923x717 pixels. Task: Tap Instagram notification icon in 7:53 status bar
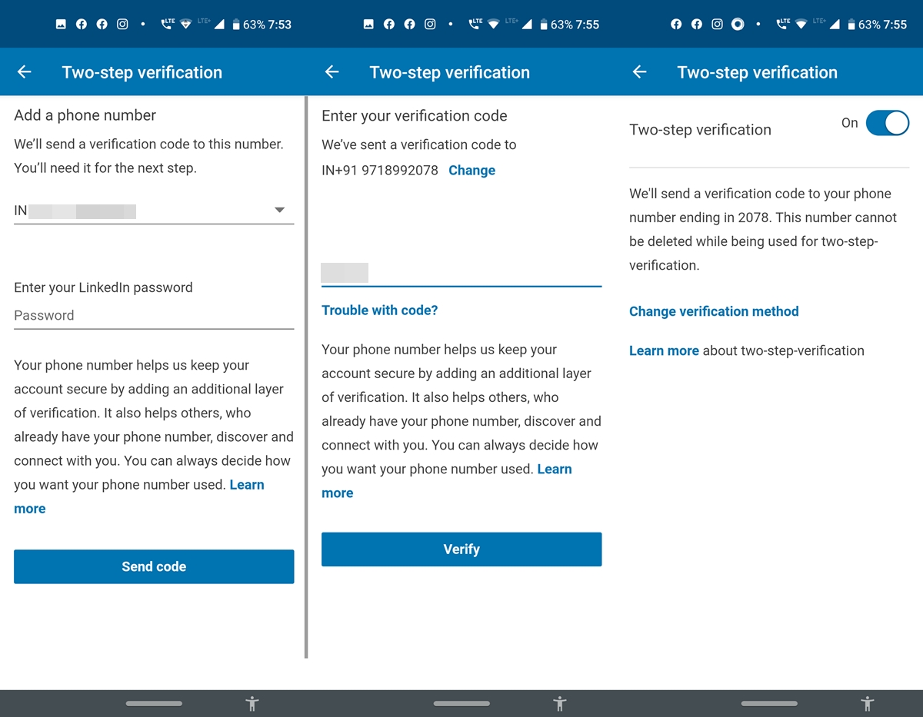point(122,25)
